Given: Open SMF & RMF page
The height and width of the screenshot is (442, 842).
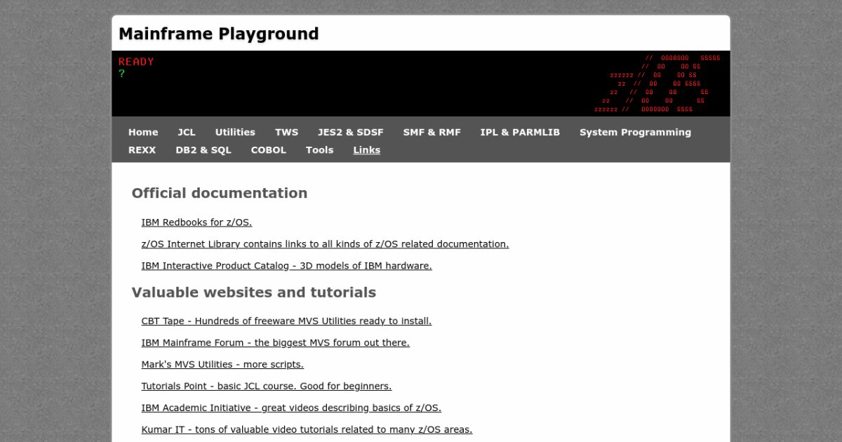Looking at the screenshot, I should pos(432,132).
